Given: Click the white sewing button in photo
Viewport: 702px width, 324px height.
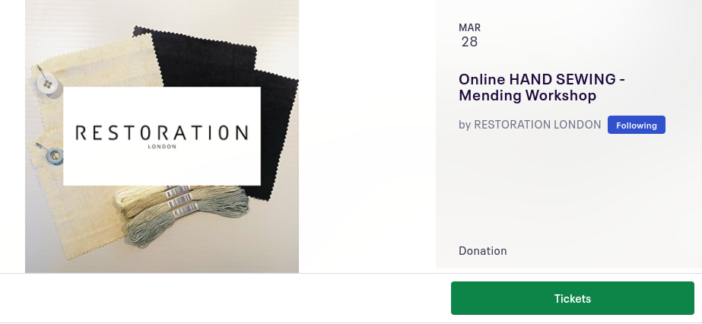Looking at the screenshot, I should (x=47, y=82).
